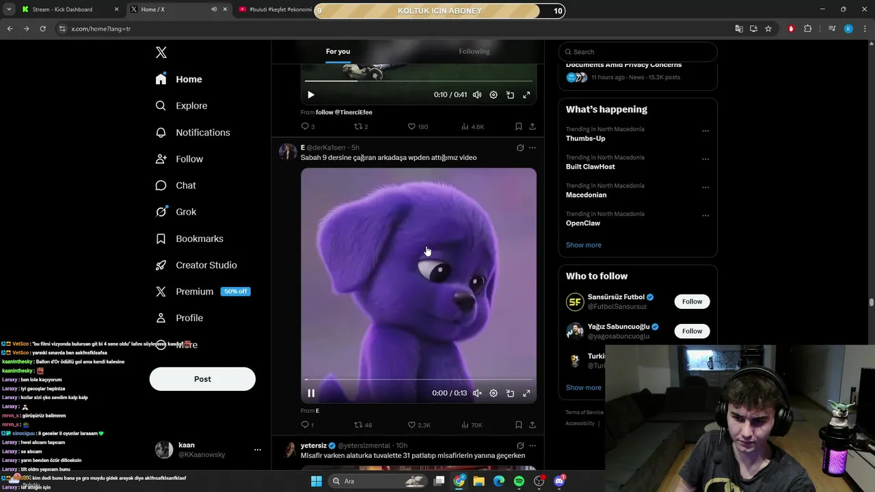Click Grok icon on @derKa1serr post
Screen dimensions: 875x492
point(520,148)
